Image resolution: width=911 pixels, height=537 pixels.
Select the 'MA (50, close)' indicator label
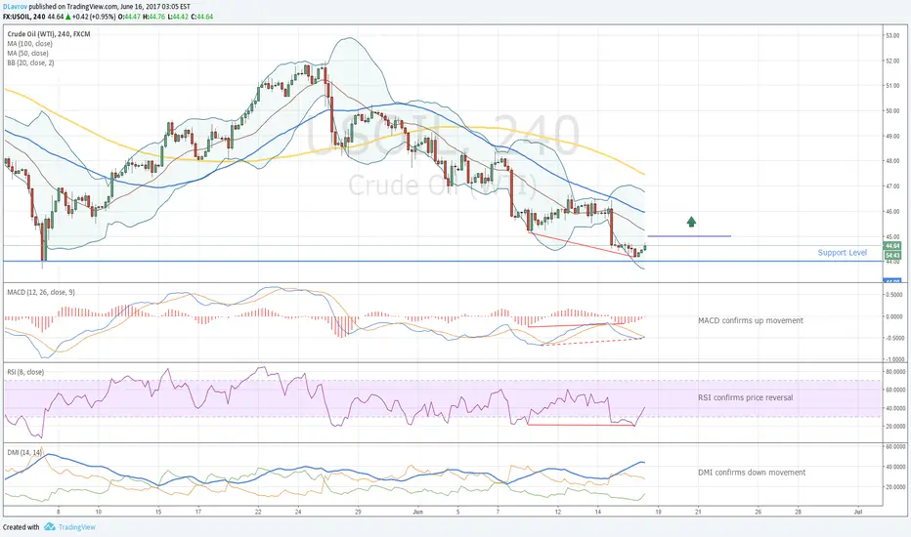[x=28, y=53]
